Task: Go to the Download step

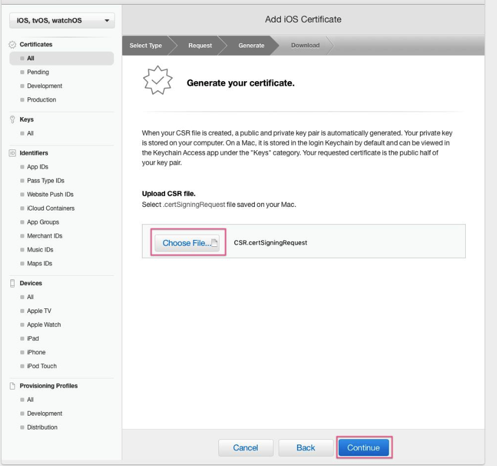Action: [x=305, y=46]
